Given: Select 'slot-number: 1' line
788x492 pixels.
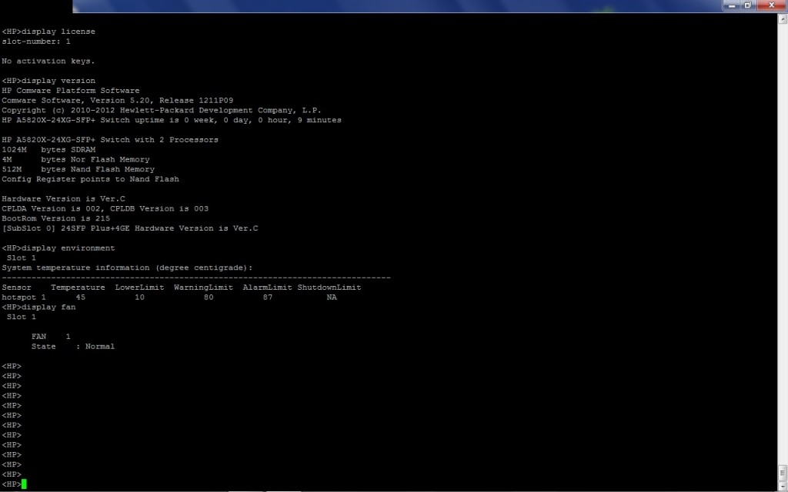Looking at the screenshot, I should tap(36, 42).
